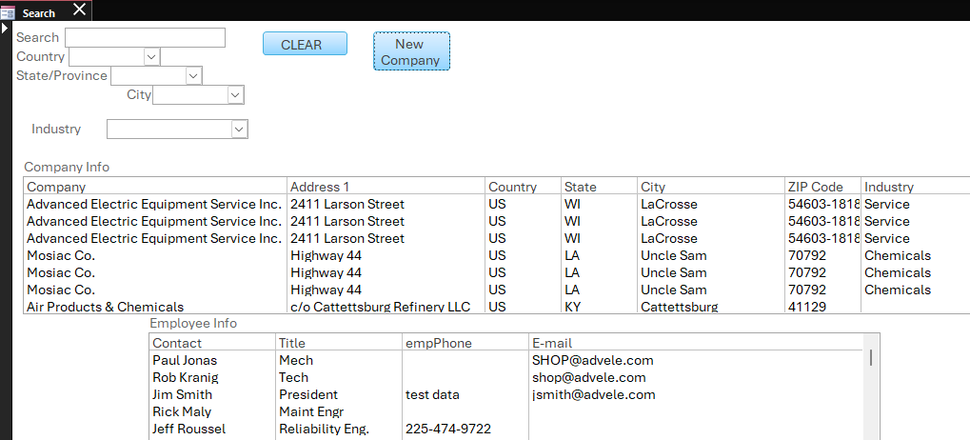Select the Rob Kranig contact row
970x440 pixels.
click(506, 377)
